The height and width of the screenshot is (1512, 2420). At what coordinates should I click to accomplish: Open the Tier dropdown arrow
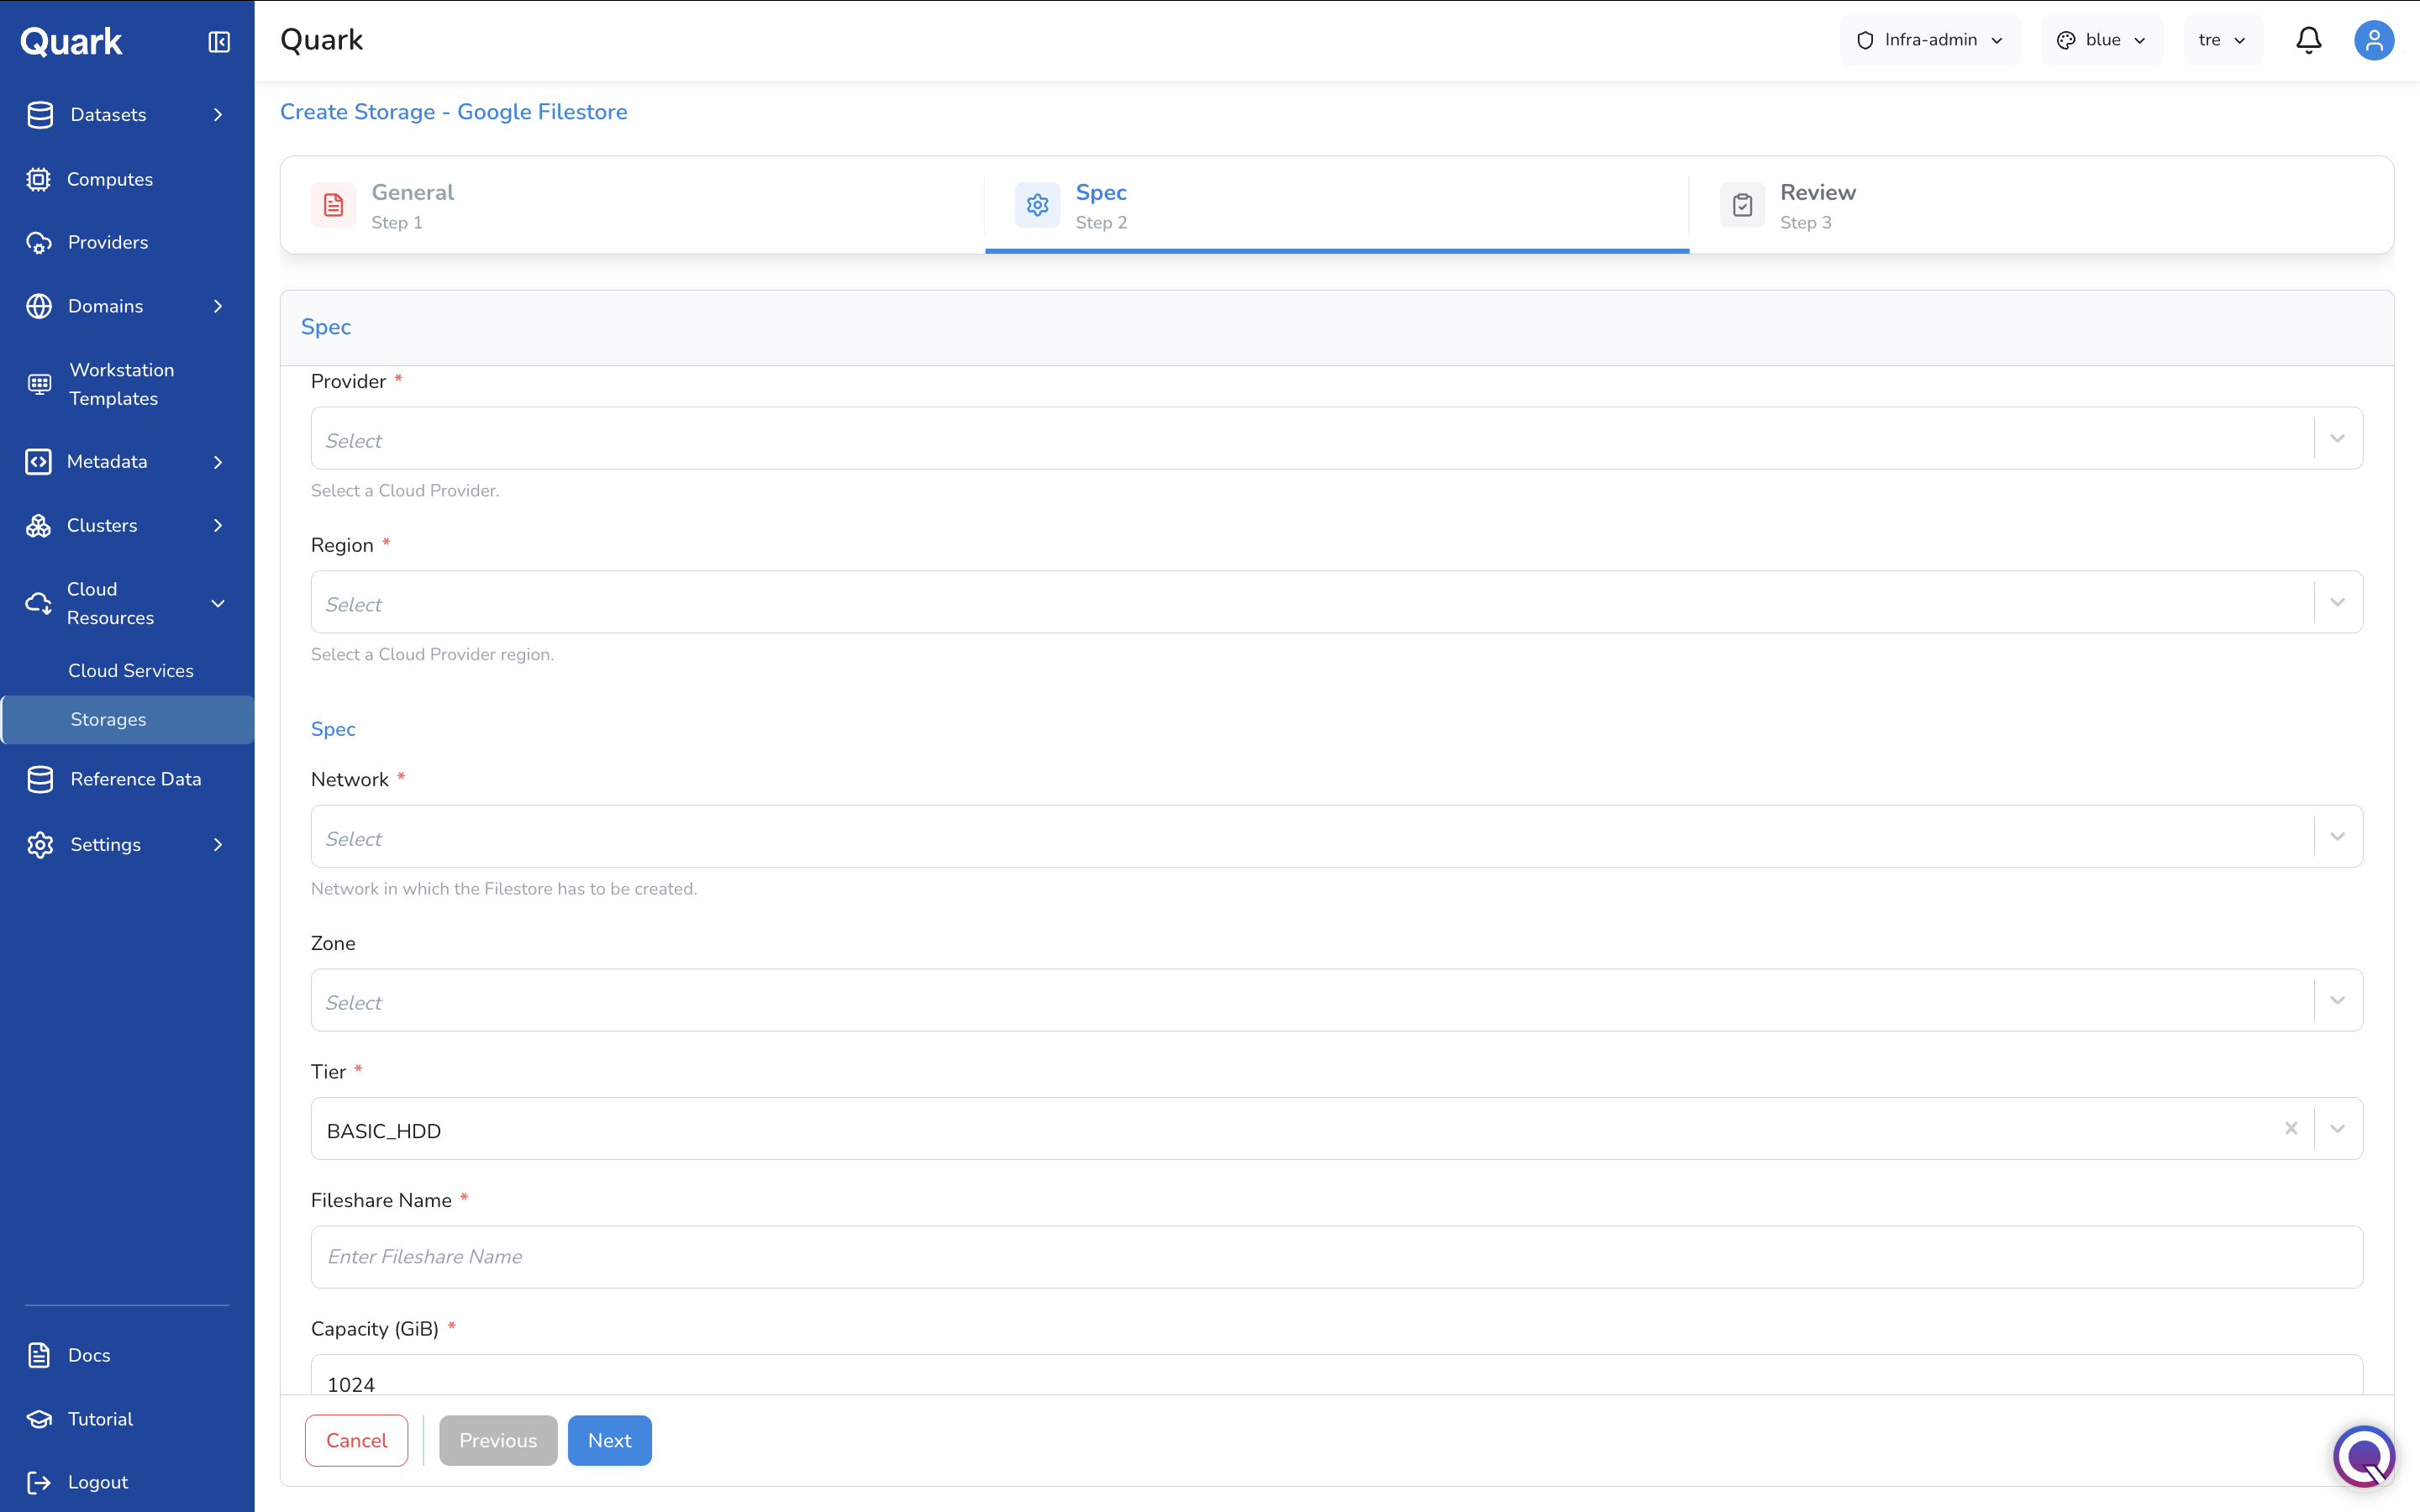[2337, 1129]
